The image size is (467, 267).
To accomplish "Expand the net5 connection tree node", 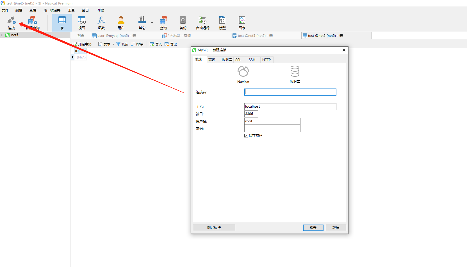I will [x=2, y=35].
